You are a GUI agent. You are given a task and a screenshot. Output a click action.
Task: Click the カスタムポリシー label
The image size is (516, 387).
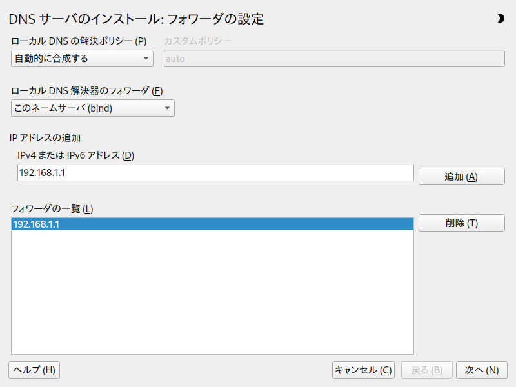tap(197, 41)
